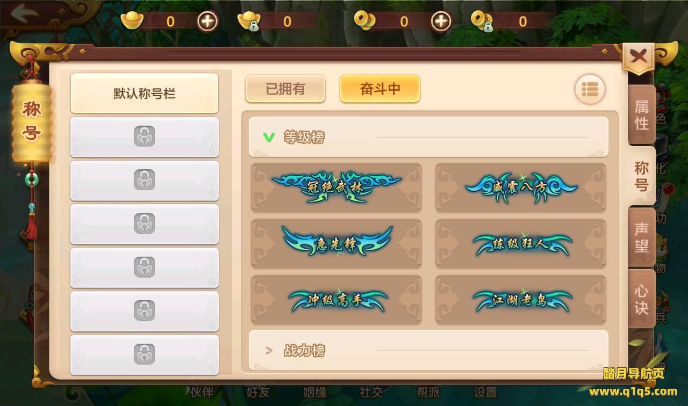Collapse the 等级榜 section

pyautogui.click(x=428, y=137)
